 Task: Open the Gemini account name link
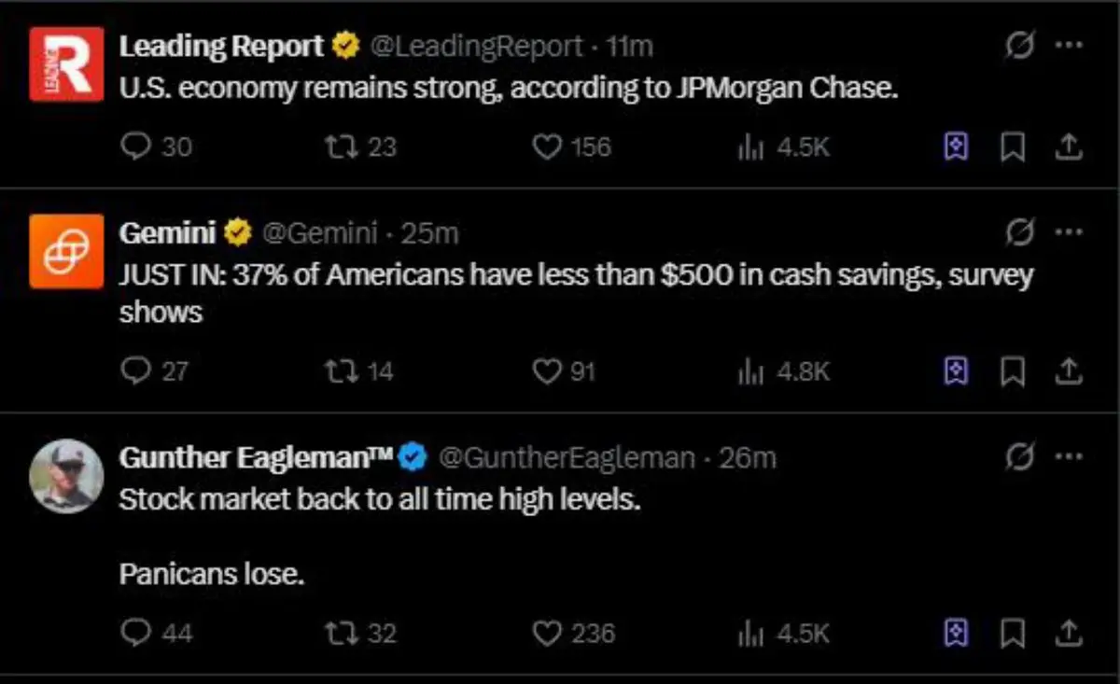pyautogui.click(x=168, y=232)
